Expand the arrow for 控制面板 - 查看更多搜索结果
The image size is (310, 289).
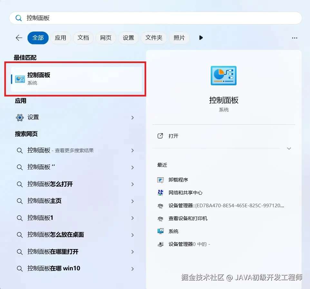click(x=132, y=150)
